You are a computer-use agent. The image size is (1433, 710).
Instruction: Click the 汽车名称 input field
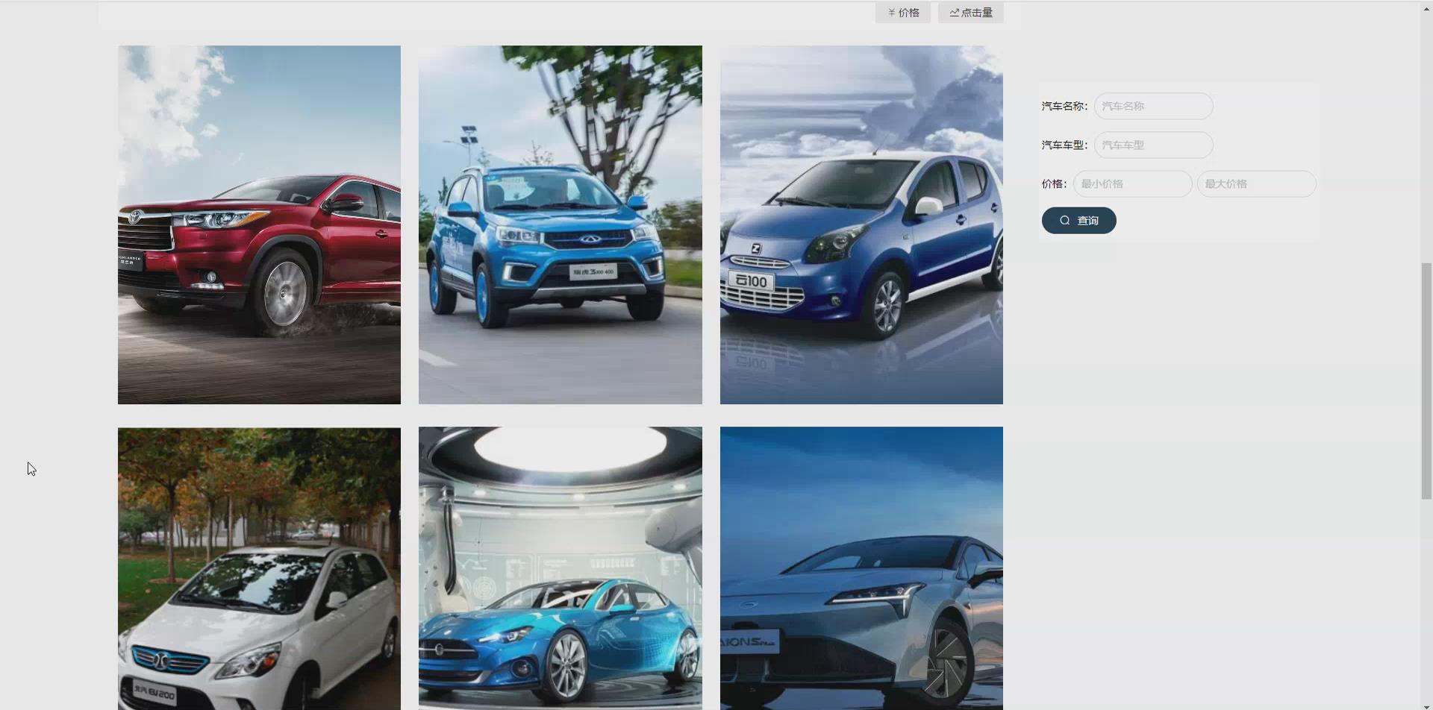[1153, 106]
